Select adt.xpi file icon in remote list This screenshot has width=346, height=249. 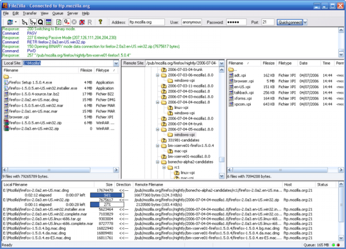coord(231,75)
